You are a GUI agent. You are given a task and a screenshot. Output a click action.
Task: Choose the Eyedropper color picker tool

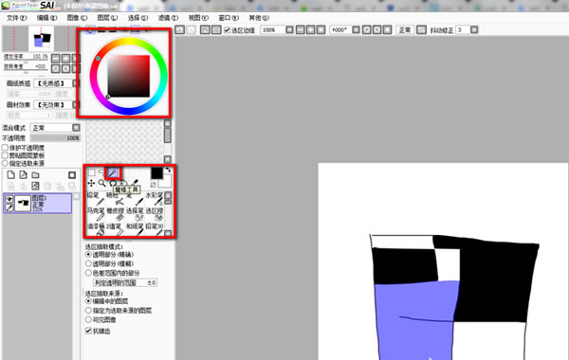pos(135,182)
